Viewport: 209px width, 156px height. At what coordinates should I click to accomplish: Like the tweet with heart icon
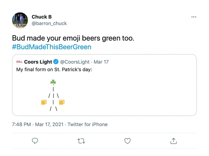coord(127,141)
